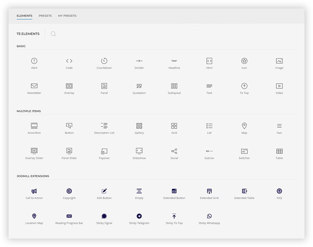313x247 pixels.
Task: Select the Reading Progress Bar element
Action: tap(69, 219)
